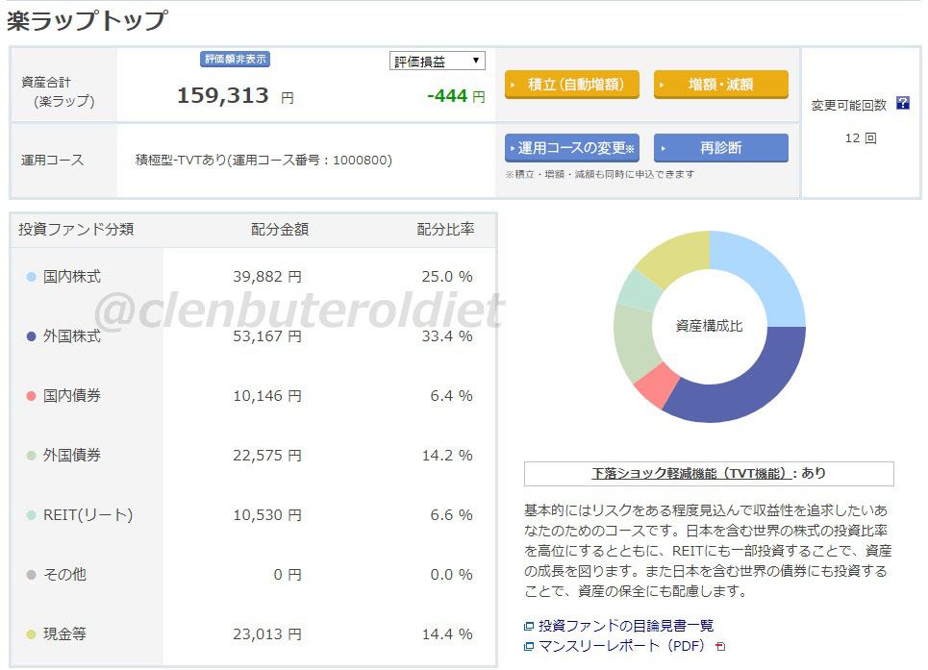Click the その他 row label

click(64, 575)
